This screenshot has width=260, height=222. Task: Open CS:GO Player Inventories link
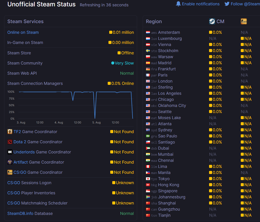pos(31,193)
